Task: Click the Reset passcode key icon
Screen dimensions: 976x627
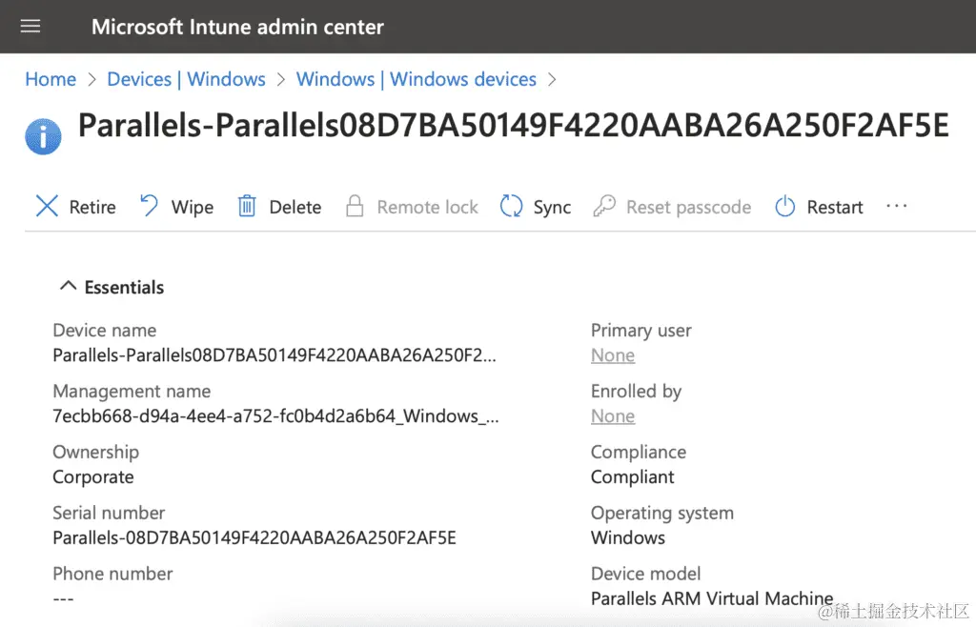Action: point(604,206)
